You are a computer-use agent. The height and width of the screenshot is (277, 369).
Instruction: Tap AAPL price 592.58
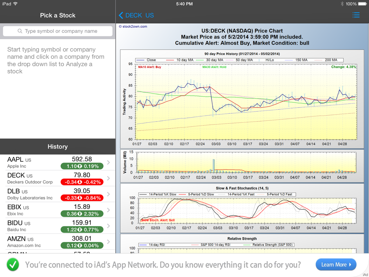(82, 159)
